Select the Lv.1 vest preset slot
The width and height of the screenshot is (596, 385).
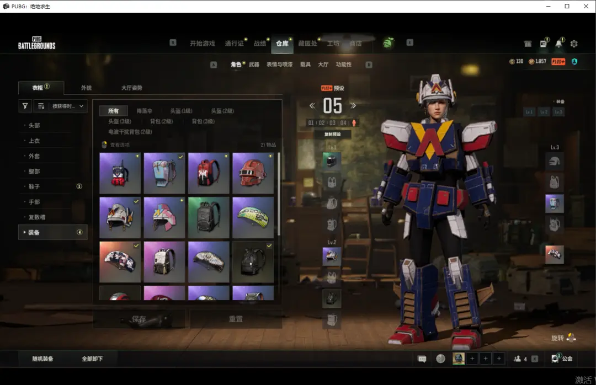coord(332,183)
